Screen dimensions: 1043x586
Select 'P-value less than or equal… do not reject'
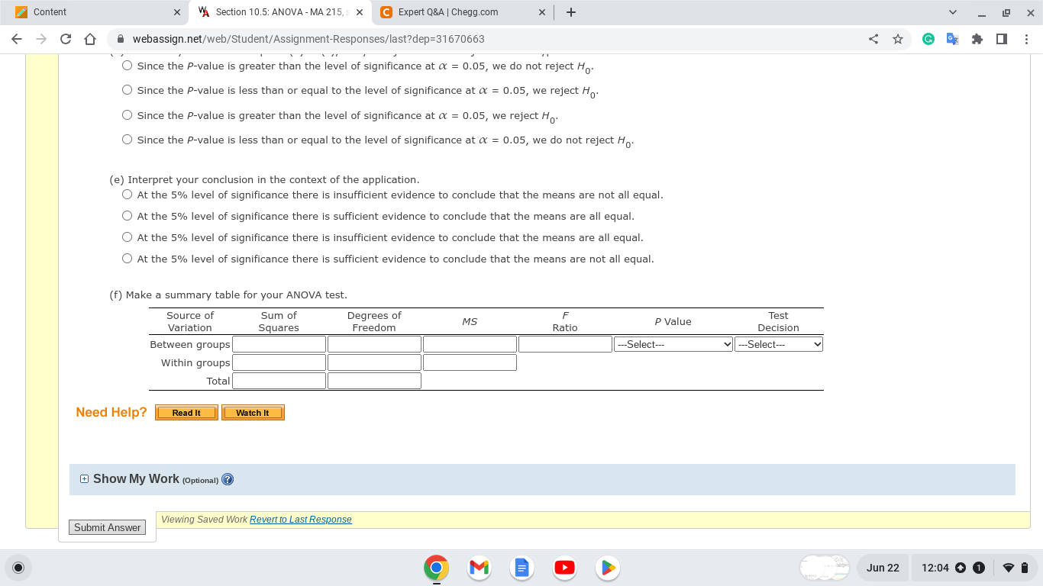(128, 140)
